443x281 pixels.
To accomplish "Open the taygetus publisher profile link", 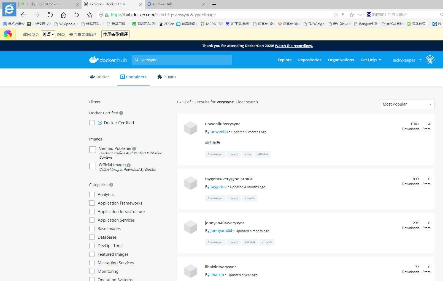I will pyautogui.click(x=218, y=187).
